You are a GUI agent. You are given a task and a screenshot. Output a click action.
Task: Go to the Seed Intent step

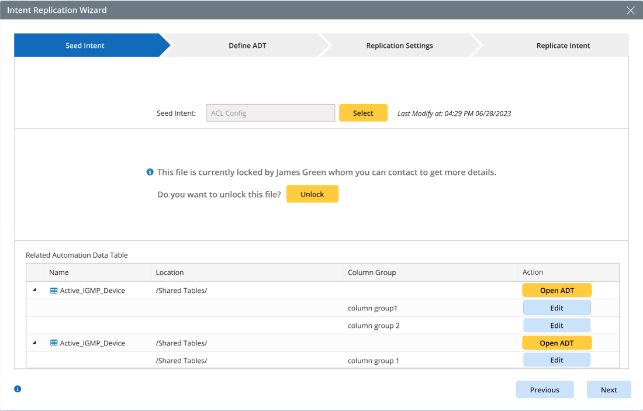[x=85, y=46]
